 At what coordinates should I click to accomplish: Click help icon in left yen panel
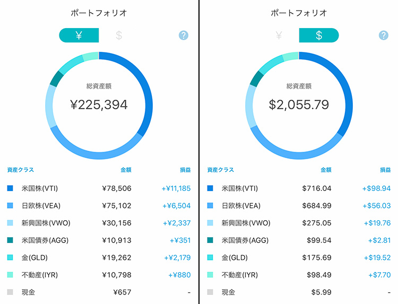click(184, 36)
